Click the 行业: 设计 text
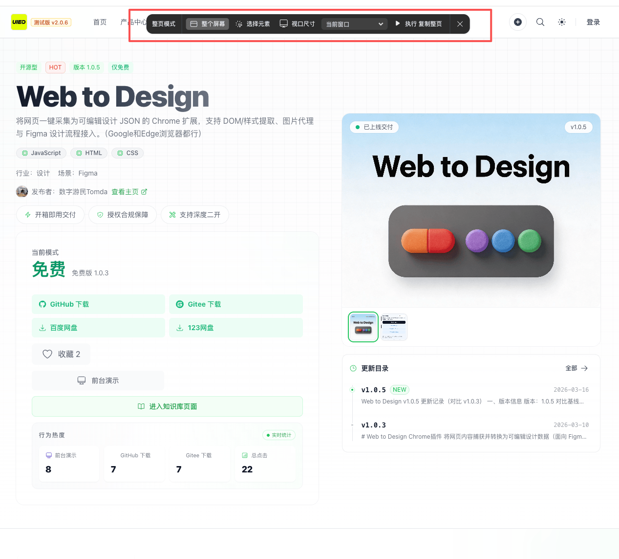 point(33,173)
